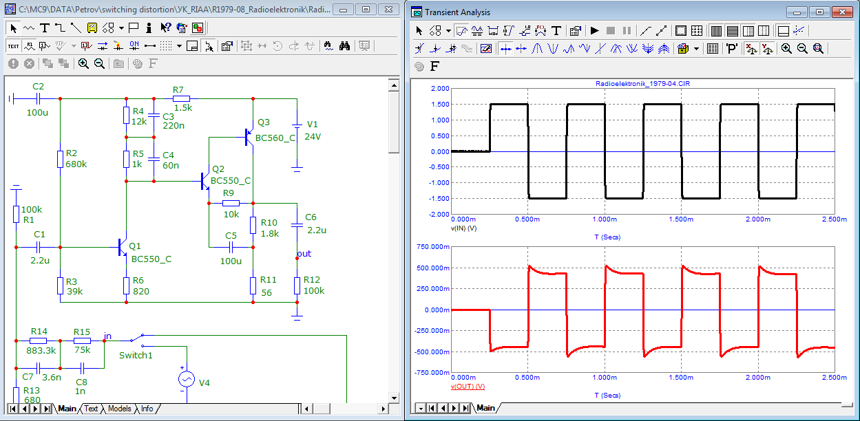Screen dimensions: 860x421
Task: Expand the grid dots dropdown arrow
Action: (179, 46)
